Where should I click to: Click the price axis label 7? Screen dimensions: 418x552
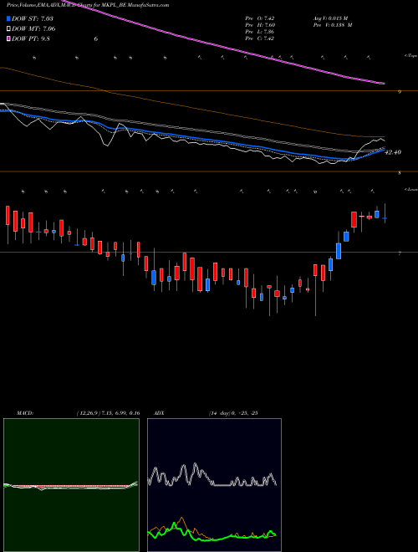(400, 253)
